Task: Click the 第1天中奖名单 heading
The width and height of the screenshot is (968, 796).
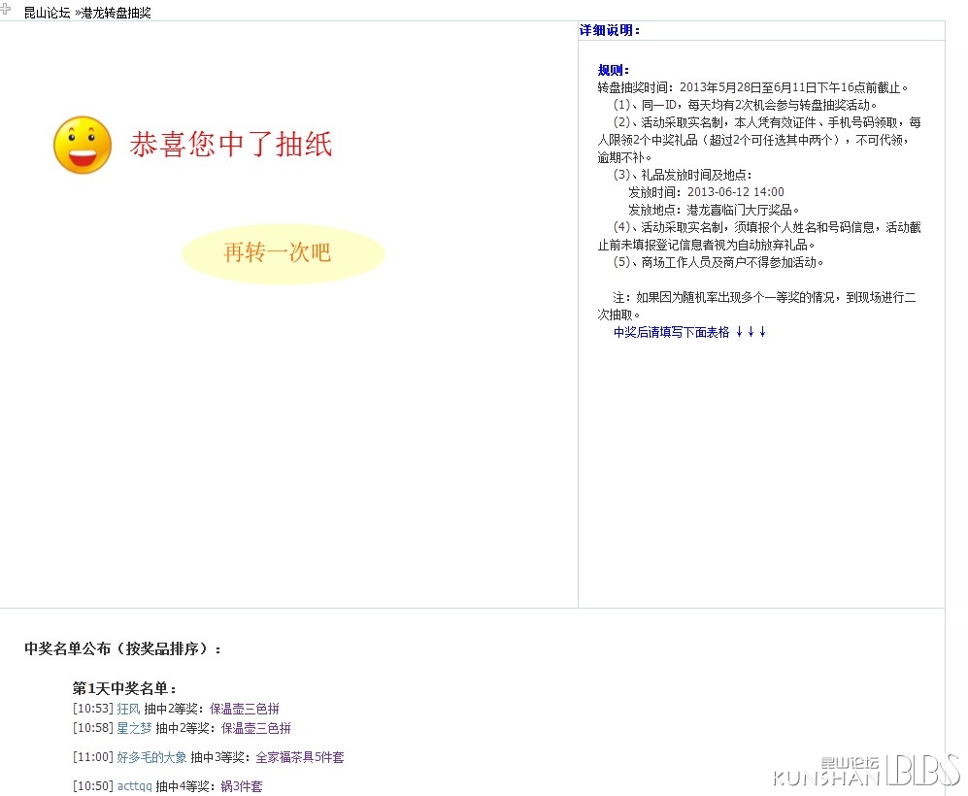Action: click(124, 688)
